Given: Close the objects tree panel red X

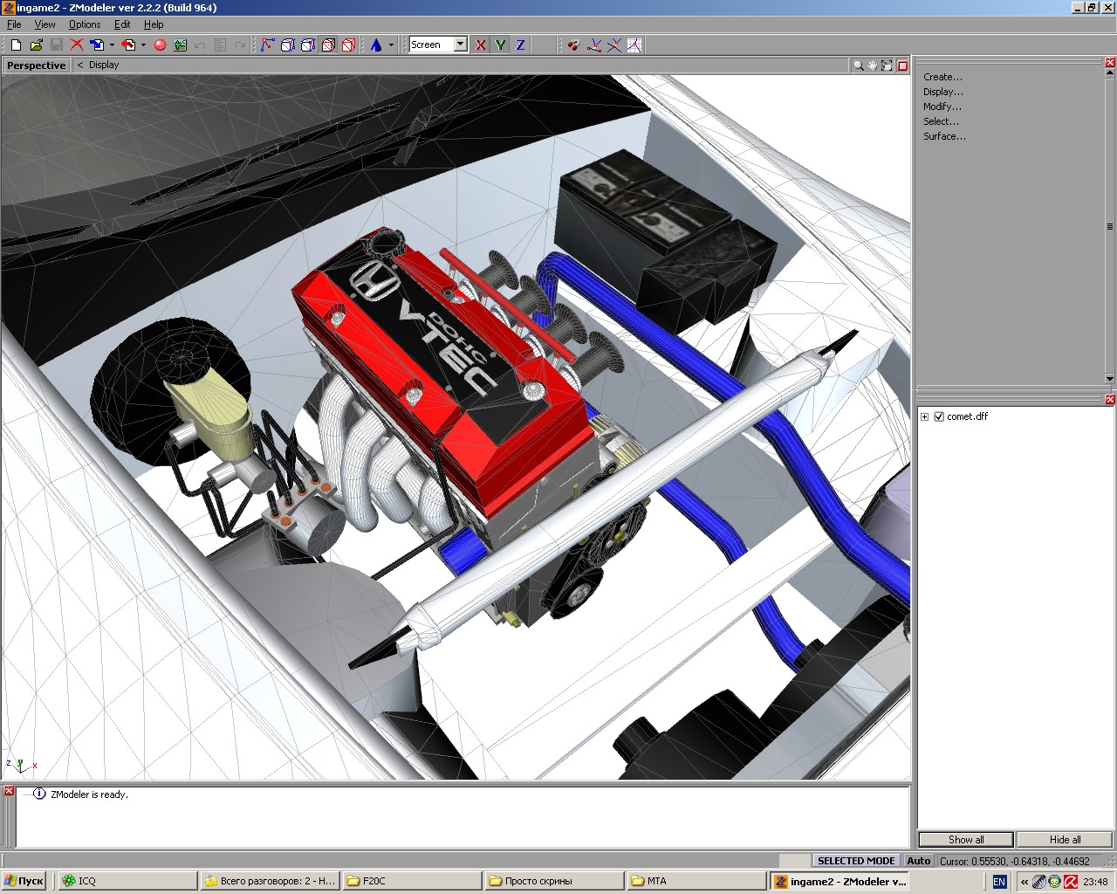Looking at the screenshot, I should 1110,400.
